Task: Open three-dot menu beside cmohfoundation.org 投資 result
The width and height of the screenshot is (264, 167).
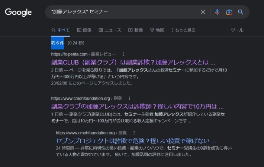Action: point(134,133)
